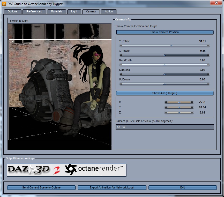Click the target X value -5.51
Image resolution: width=224 pixels, height=197 pixels.
(x=203, y=102)
